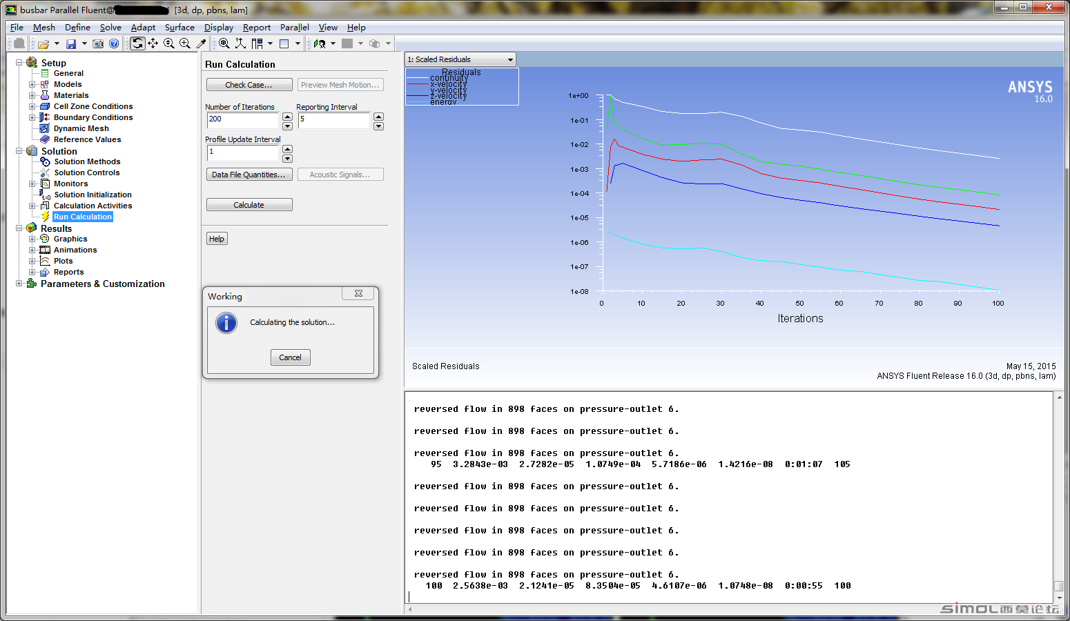Click the open file folder toolbar icon
Viewport: 1070px width, 621px height.
tap(43, 43)
